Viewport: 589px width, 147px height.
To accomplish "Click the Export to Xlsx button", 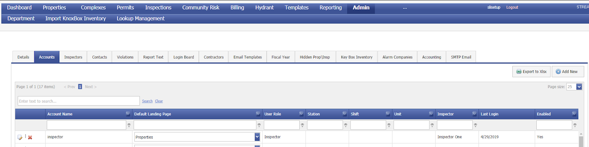I will (x=531, y=71).
